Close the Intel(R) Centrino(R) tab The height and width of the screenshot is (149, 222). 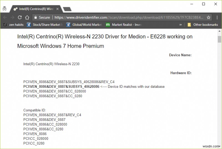[57, 9]
